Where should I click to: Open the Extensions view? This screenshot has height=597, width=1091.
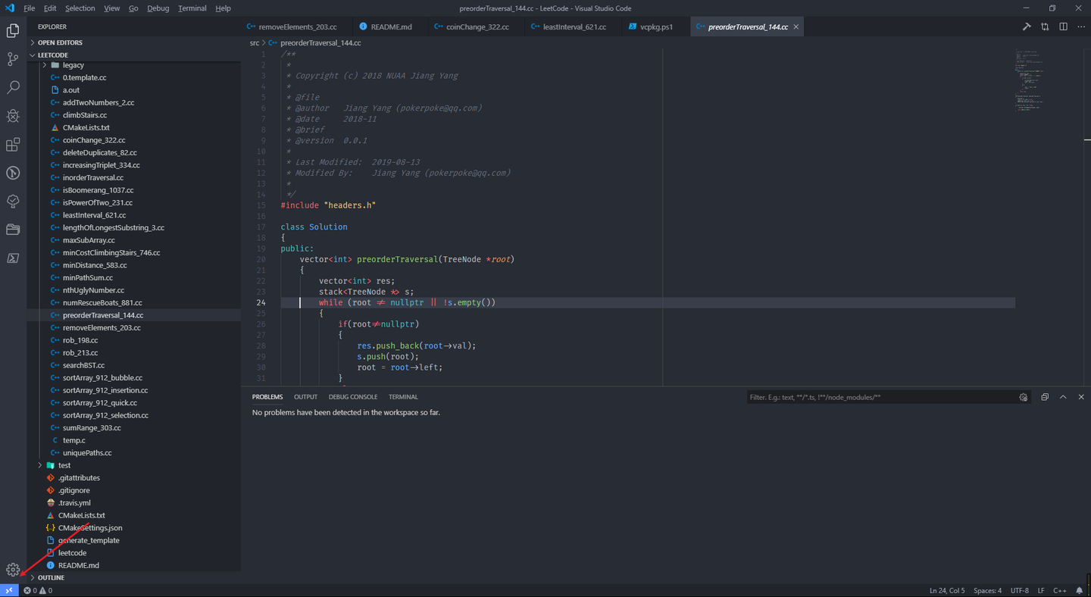tap(13, 145)
